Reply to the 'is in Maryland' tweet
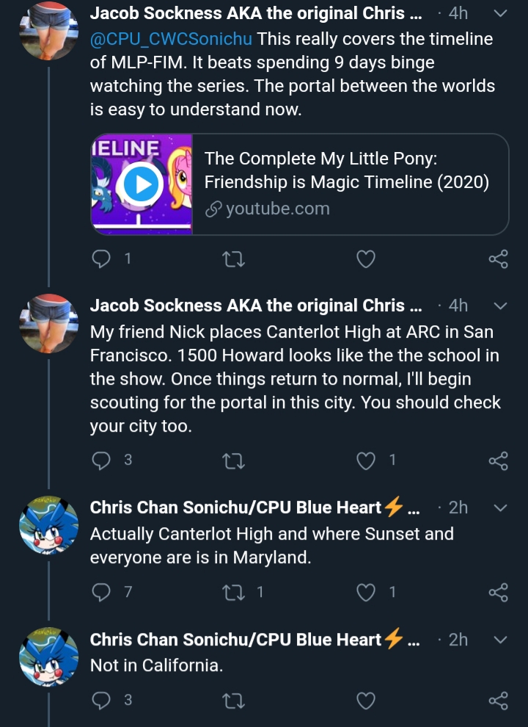Screen dimensions: 528x727 (x=101, y=592)
